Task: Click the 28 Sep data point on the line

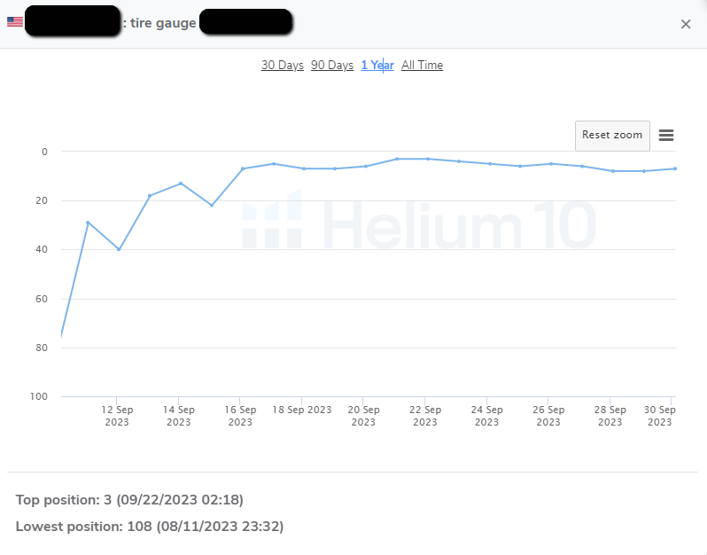Action: click(612, 171)
